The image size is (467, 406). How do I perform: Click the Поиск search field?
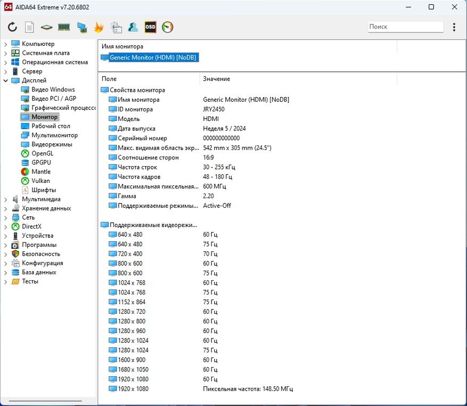coord(405,27)
